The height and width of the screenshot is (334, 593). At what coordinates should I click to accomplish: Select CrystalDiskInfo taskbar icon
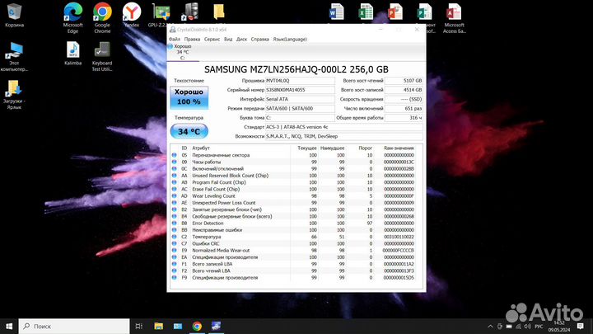(x=216, y=326)
